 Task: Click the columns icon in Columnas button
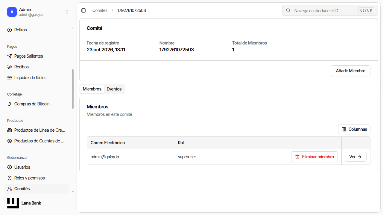click(x=344, y=129)
